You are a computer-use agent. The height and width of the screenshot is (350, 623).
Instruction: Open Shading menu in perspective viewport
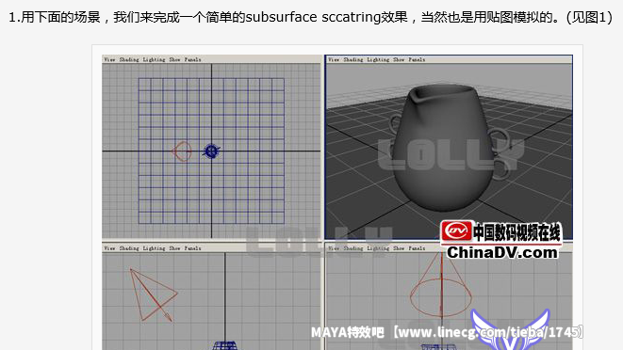click(x=353, y=59)
